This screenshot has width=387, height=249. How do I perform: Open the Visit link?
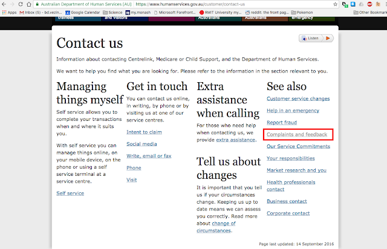pos(132,180)
